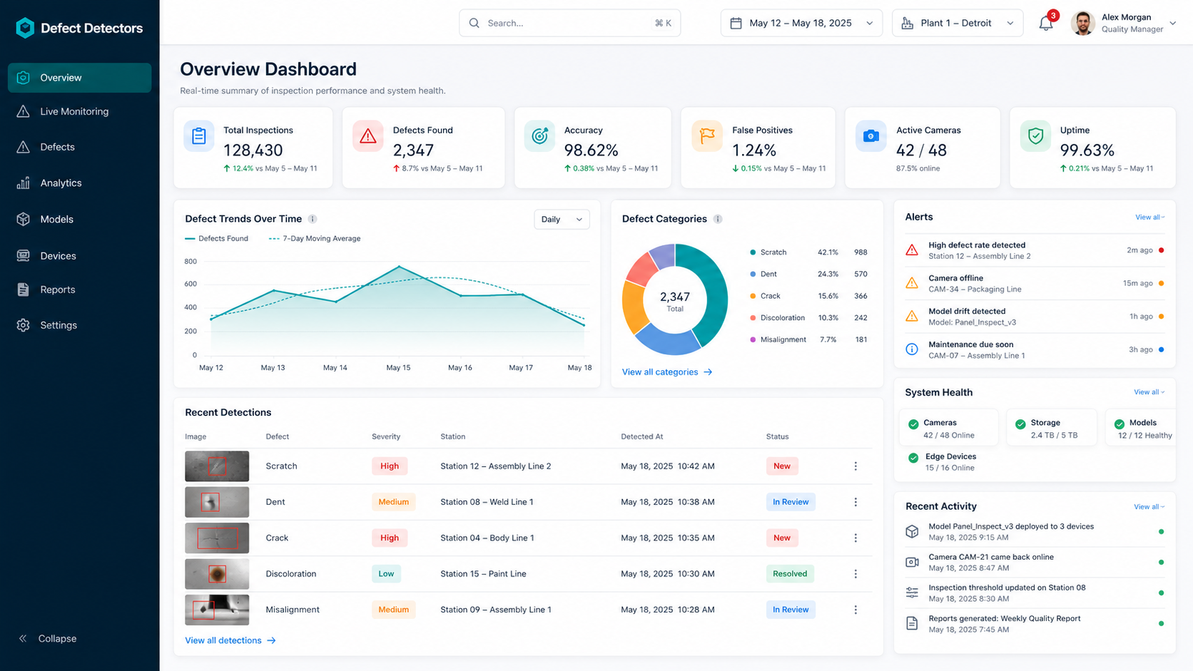This screenshot has width=1193, height=671.
Task: Open row menu for Discoloration detection
Action: coord(856,574)
